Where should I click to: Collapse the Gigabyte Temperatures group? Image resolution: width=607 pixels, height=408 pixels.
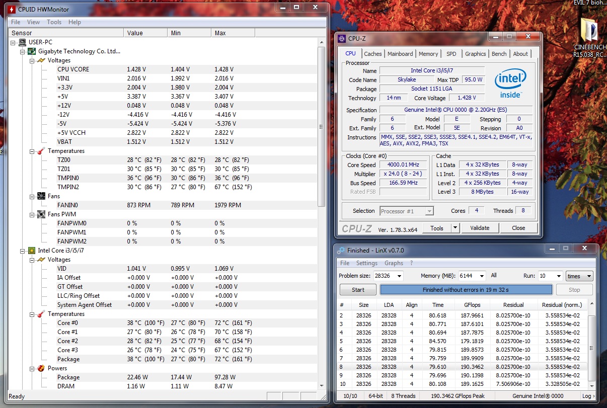[x=32, y=151]
